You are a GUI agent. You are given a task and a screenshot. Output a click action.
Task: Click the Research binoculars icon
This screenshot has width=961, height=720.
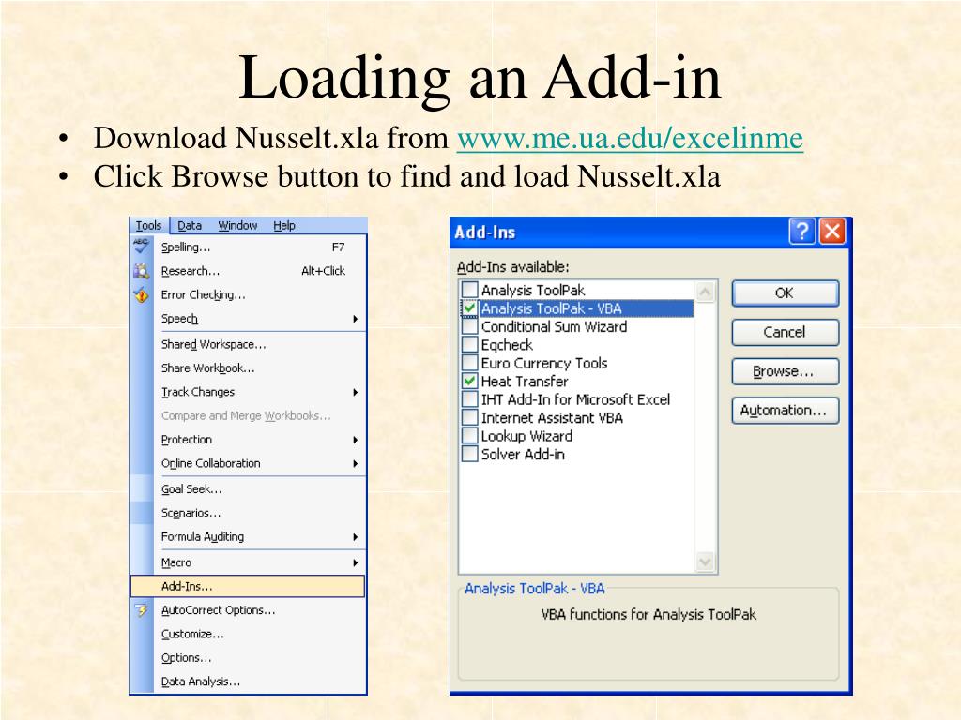pyautogui.click(x=142, y=271)
